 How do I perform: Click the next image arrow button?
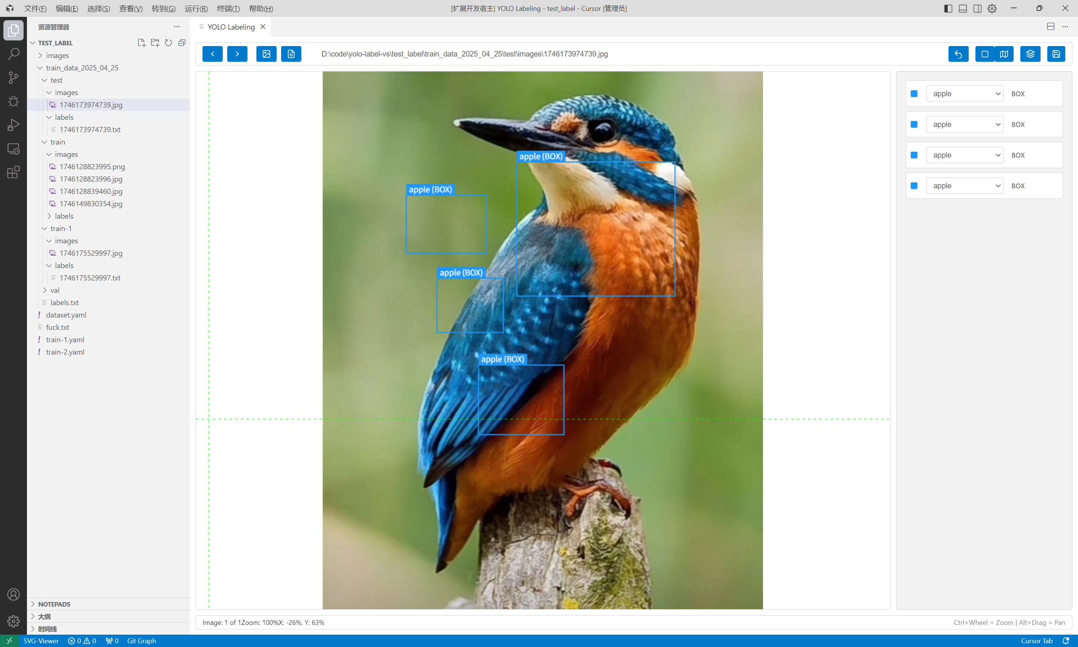coord(237,54)
